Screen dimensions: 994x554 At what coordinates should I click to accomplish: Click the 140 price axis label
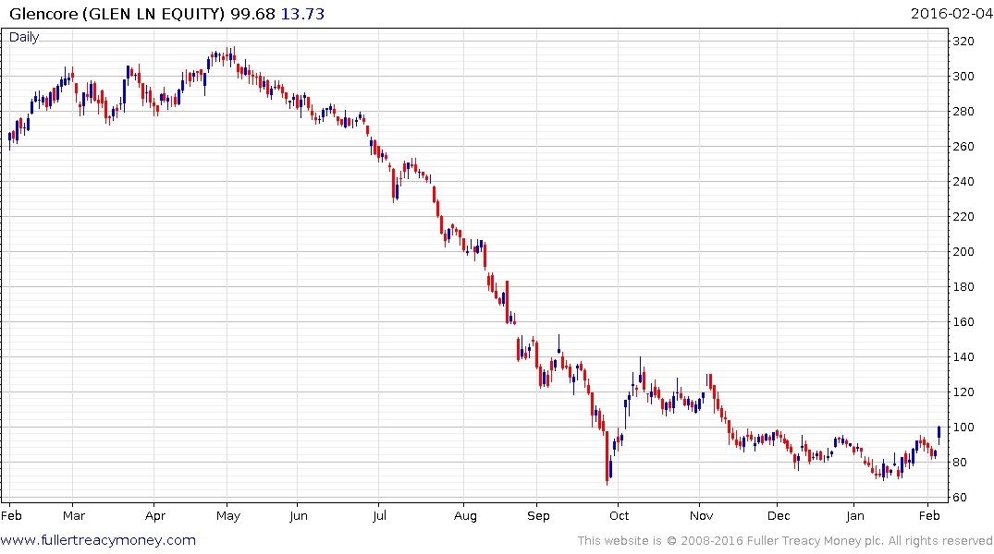click(963, 357)
